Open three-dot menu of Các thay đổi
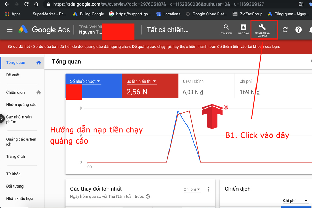This screenshot has height=208, width=312. coord(209,189)
